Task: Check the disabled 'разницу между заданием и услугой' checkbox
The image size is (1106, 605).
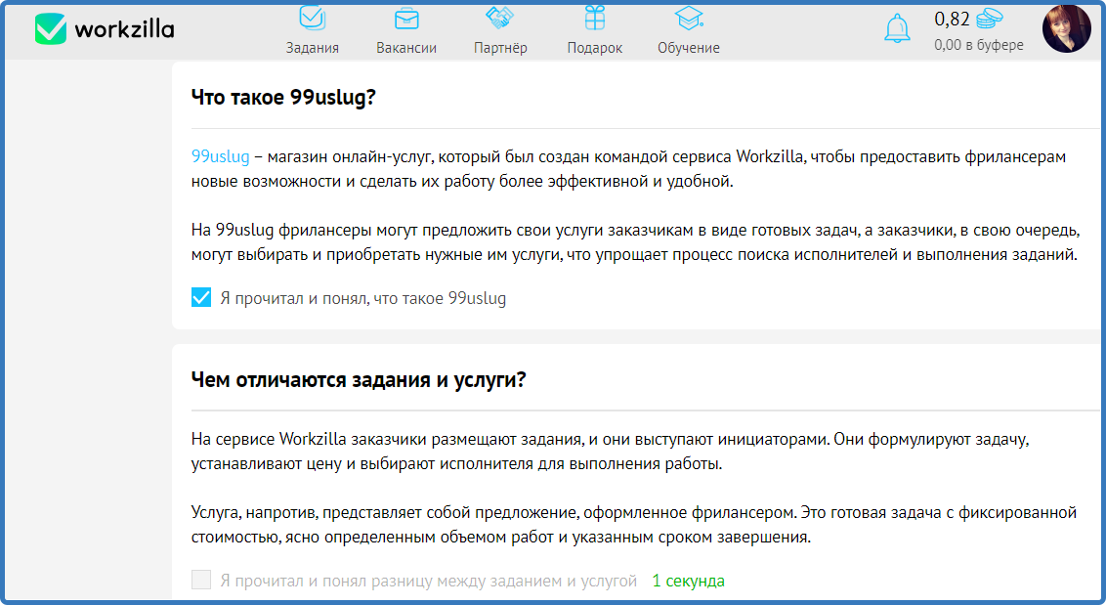Action: click(201, 580)
